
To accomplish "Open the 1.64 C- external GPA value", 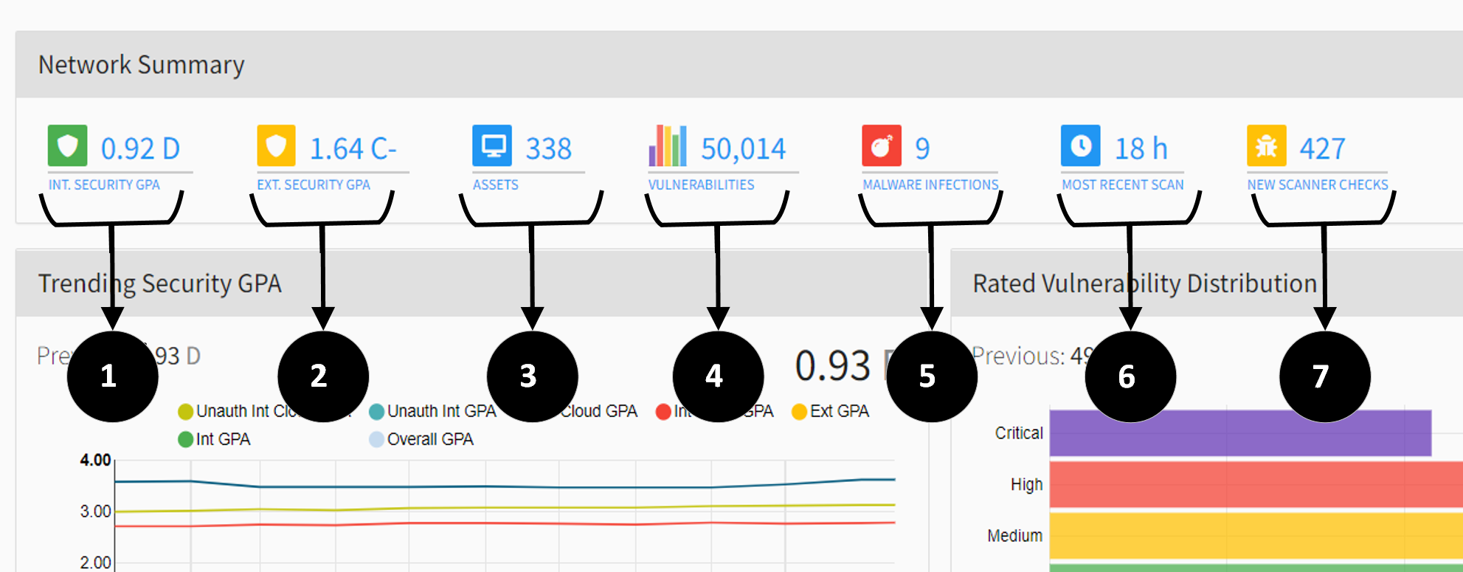I will point(353,149).
